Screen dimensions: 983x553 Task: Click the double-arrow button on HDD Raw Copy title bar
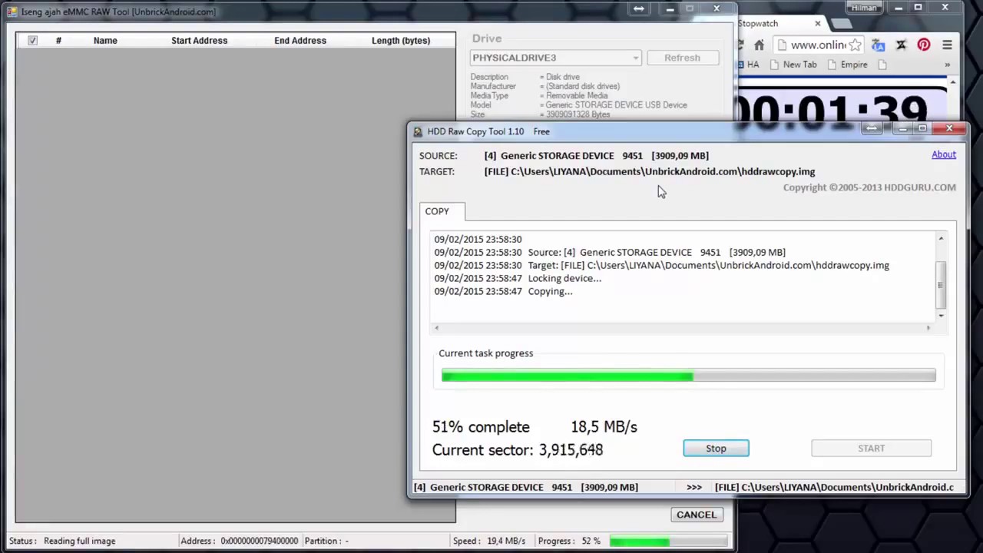(x=871, y=128)
